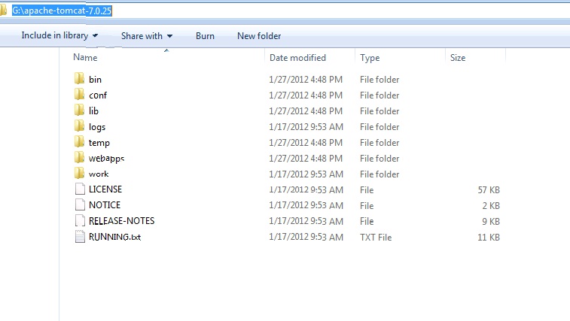The height and width of the screenshot is (321, 570).
Task: Select the lib folder icon
Action: click(79, 110)
